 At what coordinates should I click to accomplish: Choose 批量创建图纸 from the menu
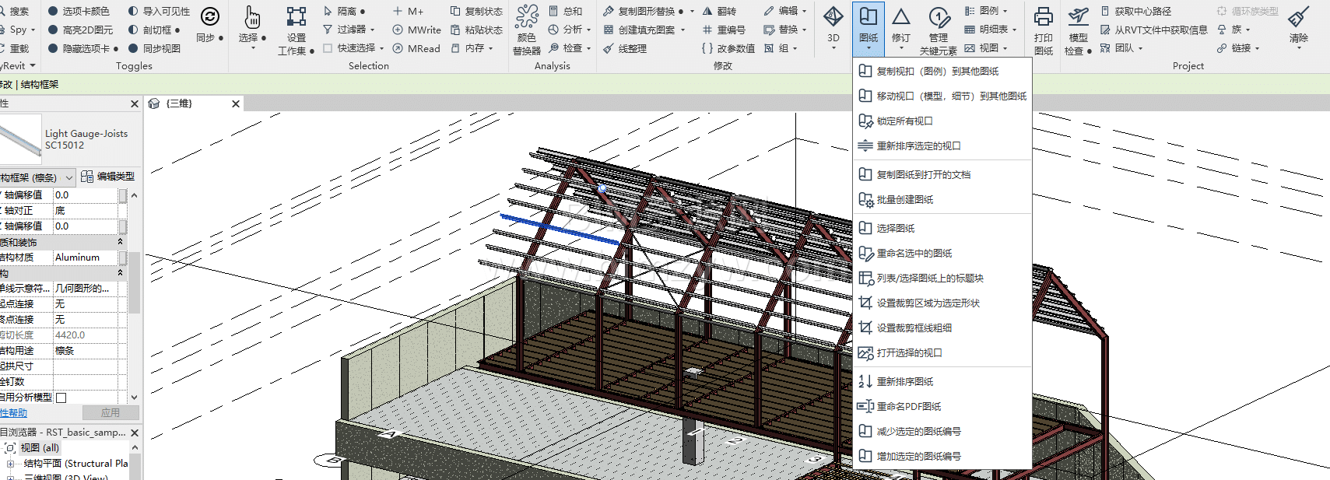pyautogui.click(x=905, y=200)
